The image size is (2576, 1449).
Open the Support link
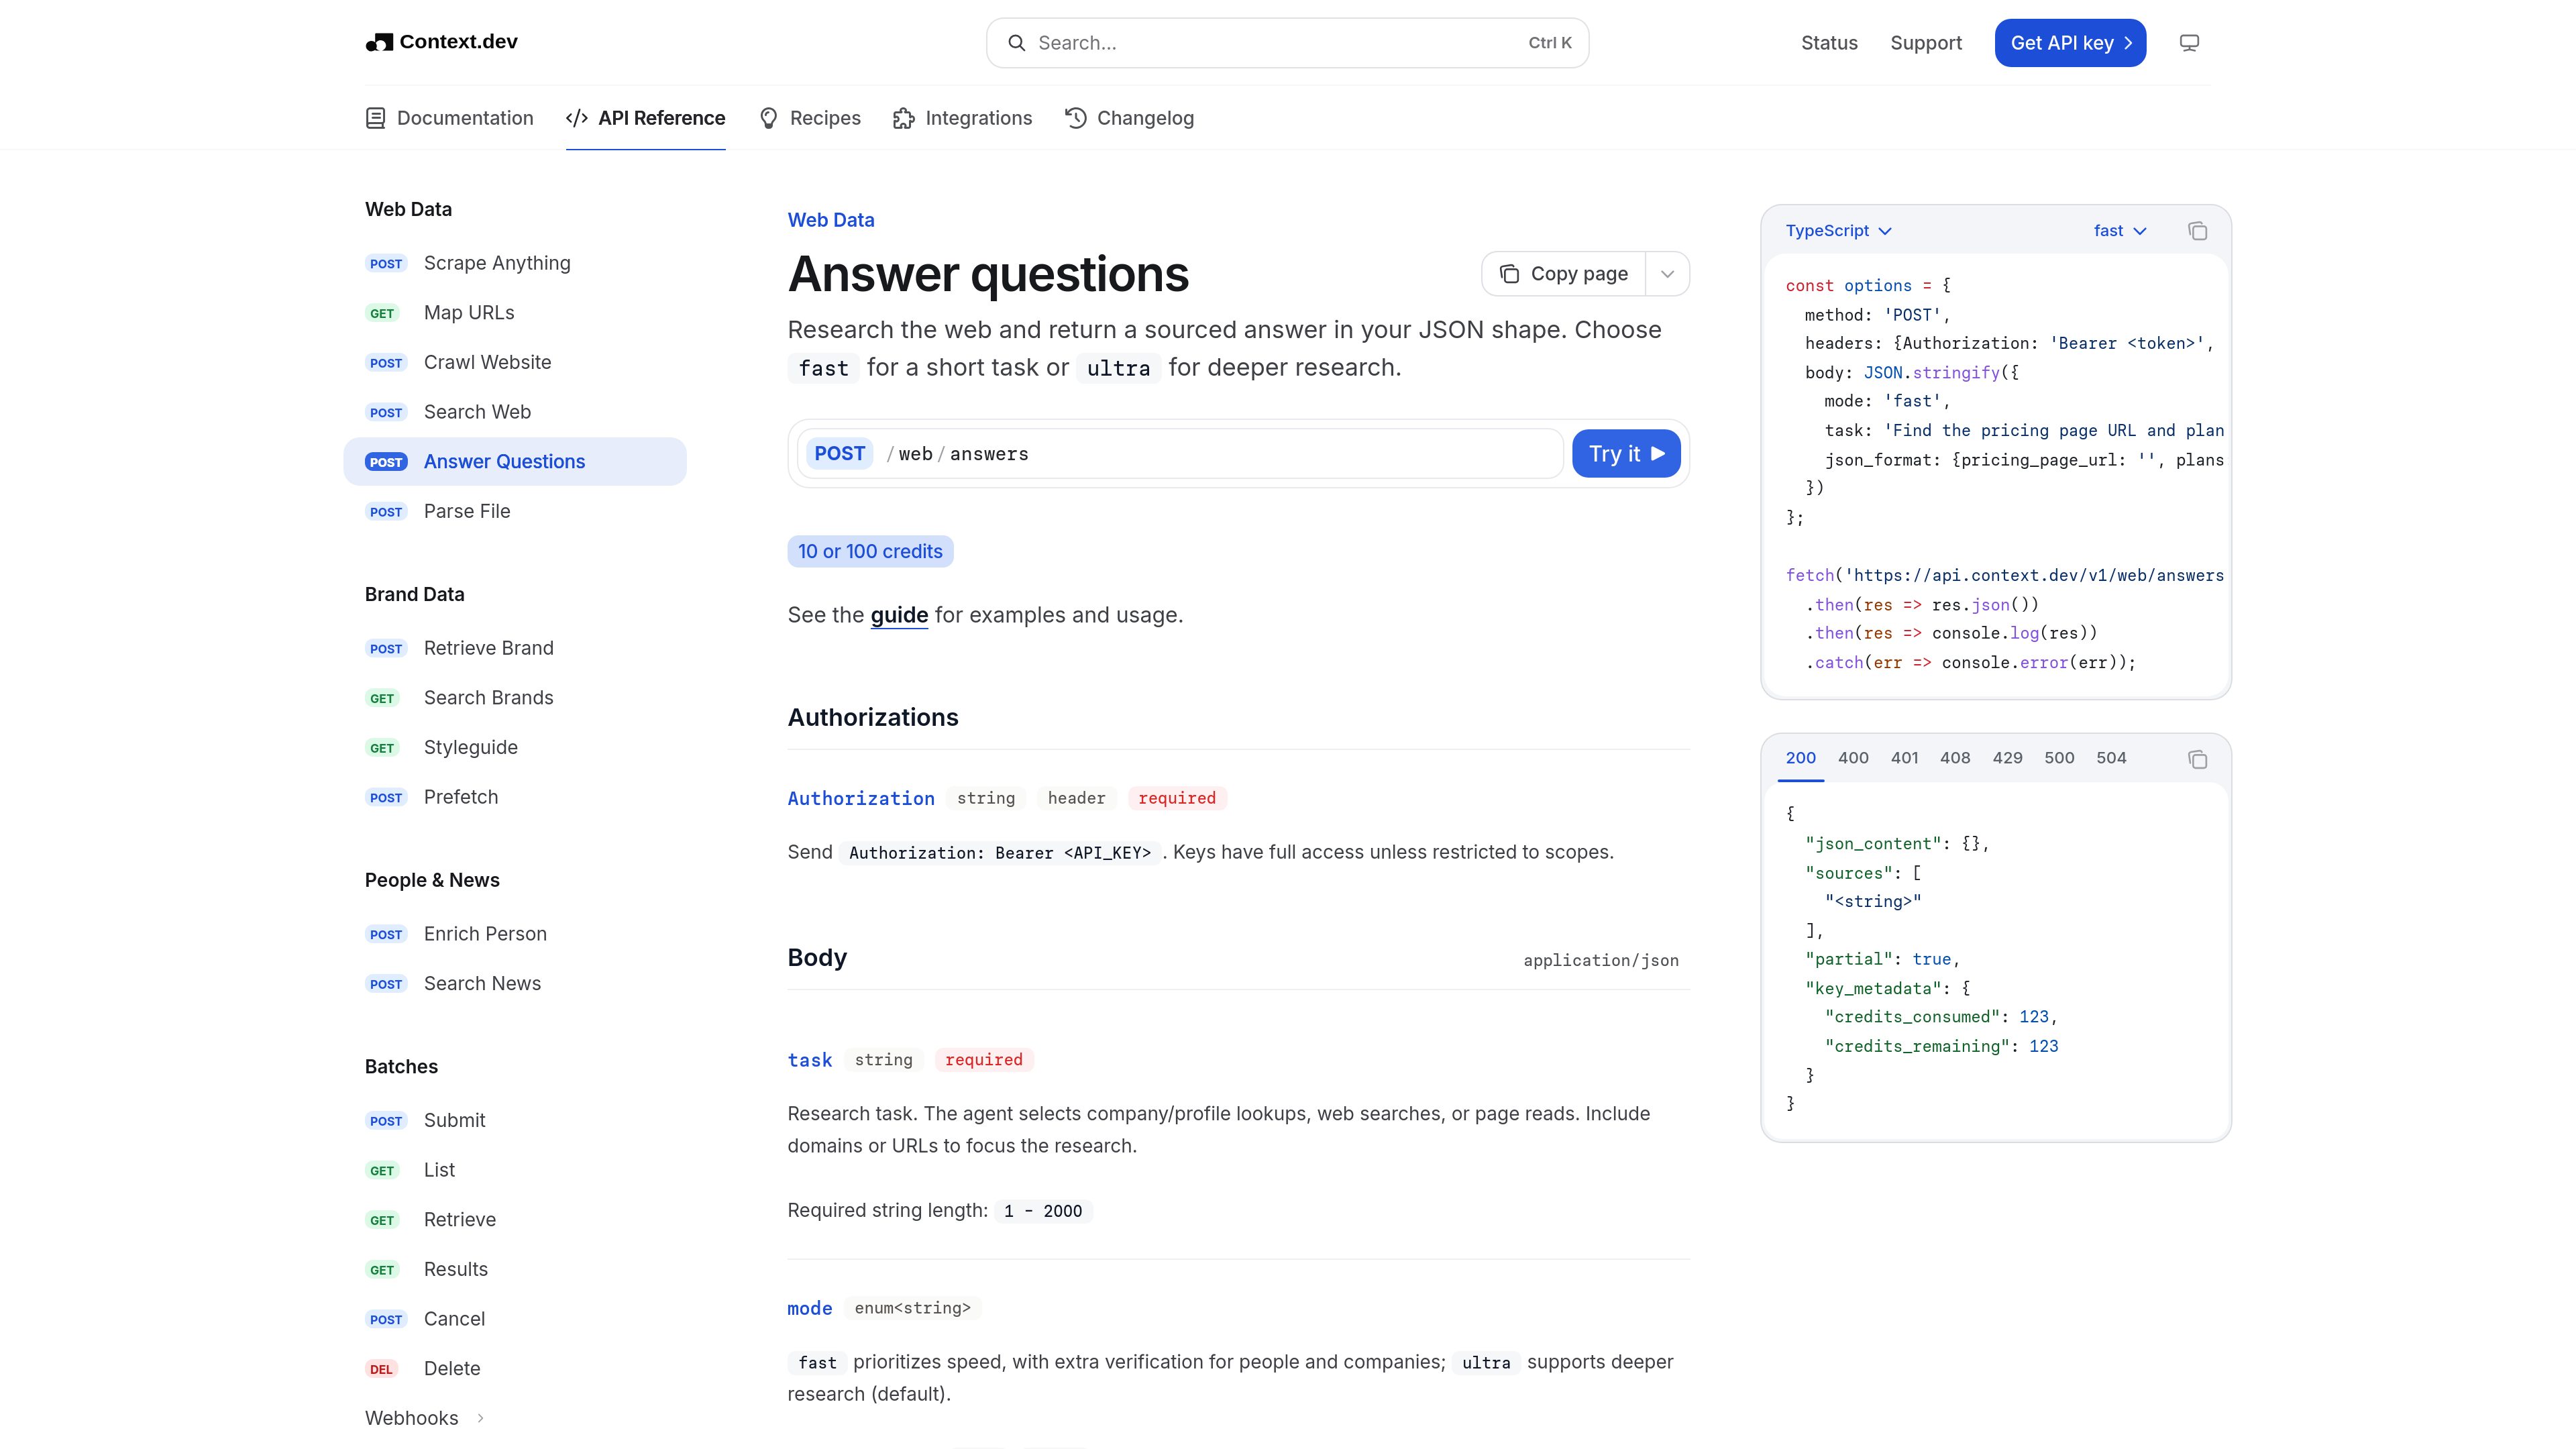[1926, 43]
